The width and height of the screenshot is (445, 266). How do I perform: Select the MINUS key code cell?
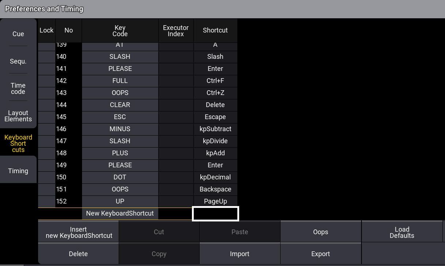pyautogui.click(x=120, y=129)
